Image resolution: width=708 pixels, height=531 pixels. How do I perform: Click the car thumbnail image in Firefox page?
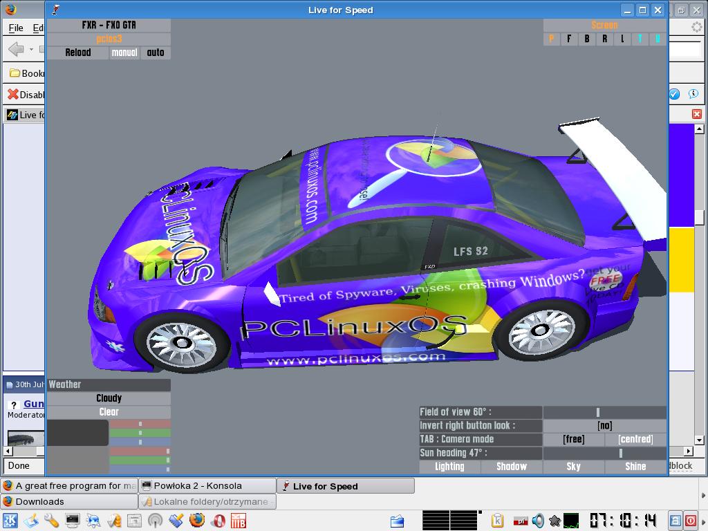pos(26,438)
